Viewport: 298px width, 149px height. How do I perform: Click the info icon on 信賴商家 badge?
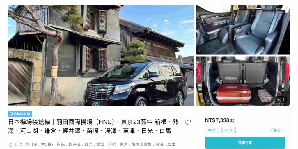[x=28, y=114]
